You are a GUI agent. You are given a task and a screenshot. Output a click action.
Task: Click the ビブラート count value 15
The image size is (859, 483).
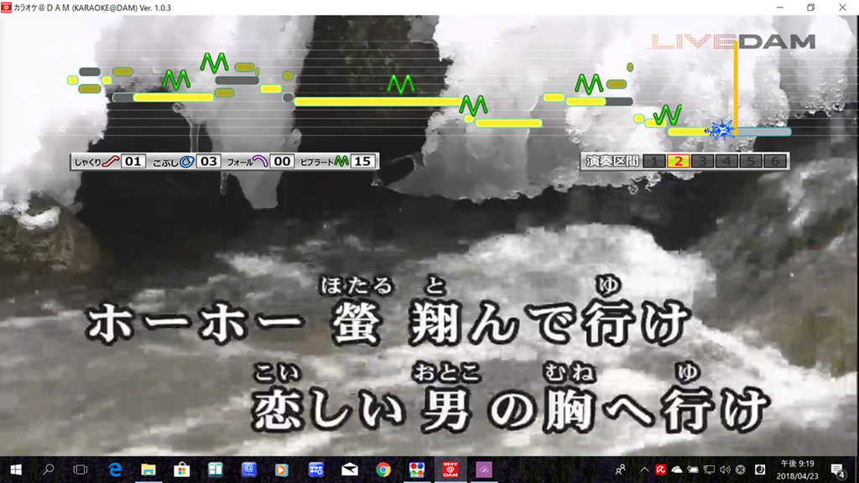(362, 161)
